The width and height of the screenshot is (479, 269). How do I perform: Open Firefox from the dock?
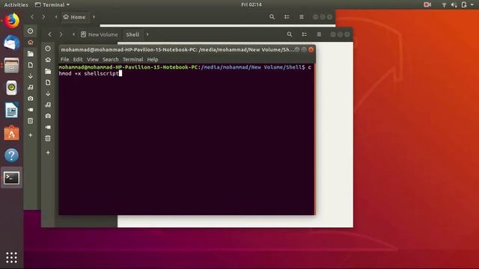coord(12,20)
